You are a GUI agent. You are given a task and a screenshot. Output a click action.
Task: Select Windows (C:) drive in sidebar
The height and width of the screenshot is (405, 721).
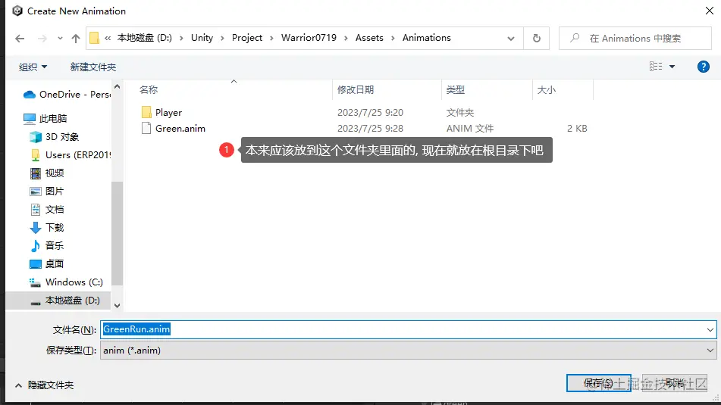point(66,282)
